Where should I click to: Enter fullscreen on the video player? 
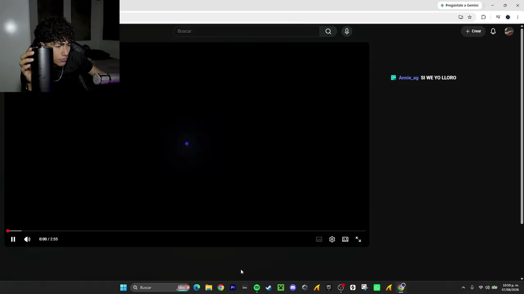pyautogui.click(x=358, y=239)
